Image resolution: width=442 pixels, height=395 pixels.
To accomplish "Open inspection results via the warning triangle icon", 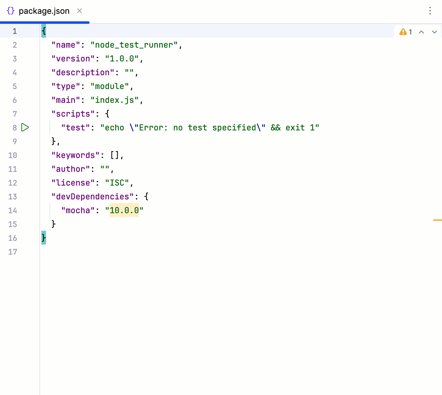I will (403, 31).
